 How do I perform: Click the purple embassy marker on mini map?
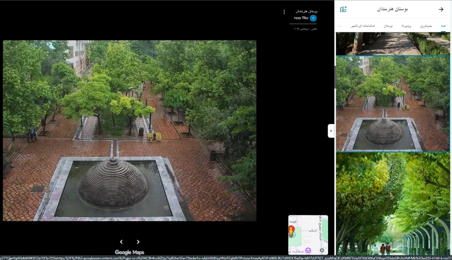tap(308, 250)
